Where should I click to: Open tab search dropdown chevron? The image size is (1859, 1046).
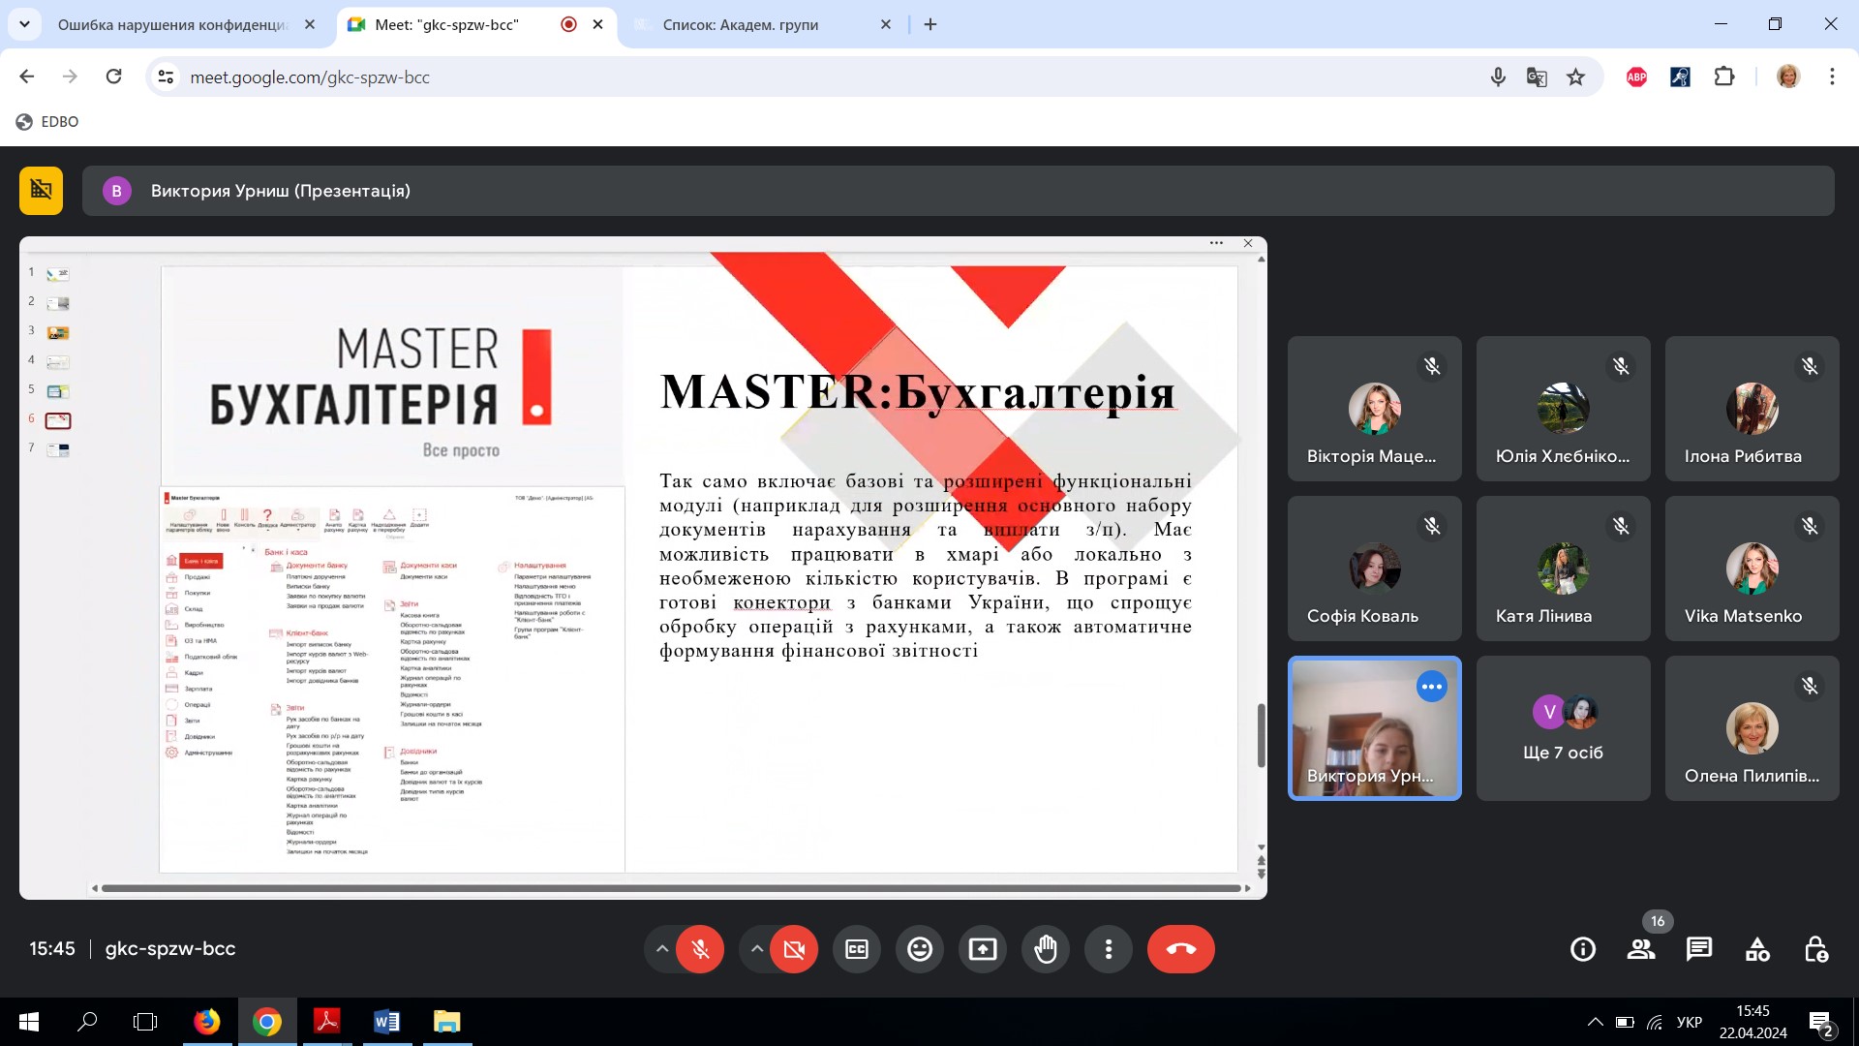24,24
